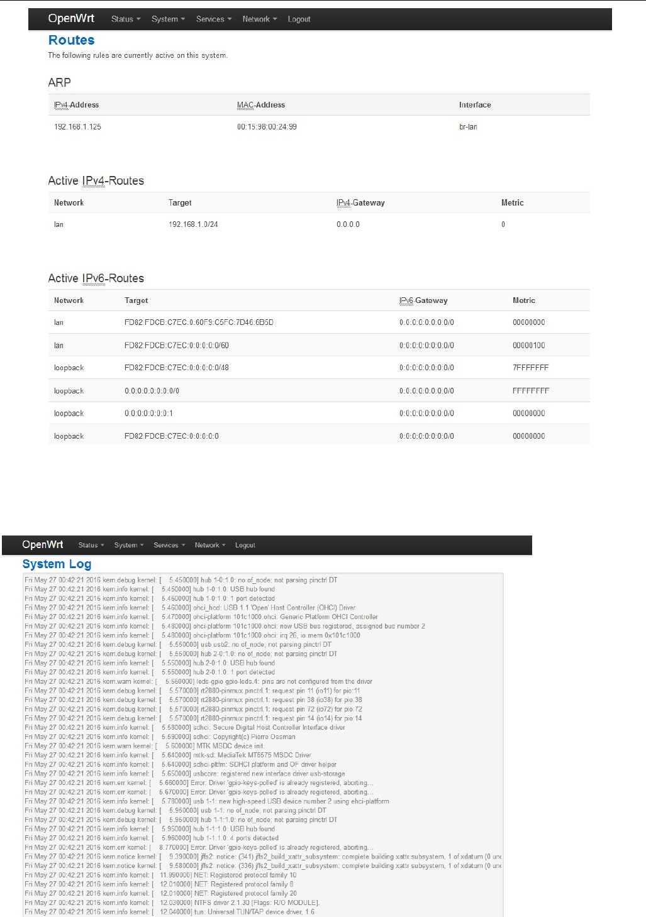Open Services menu in Routes page navbar
This screenshot has height=917, width=646.
214,19
